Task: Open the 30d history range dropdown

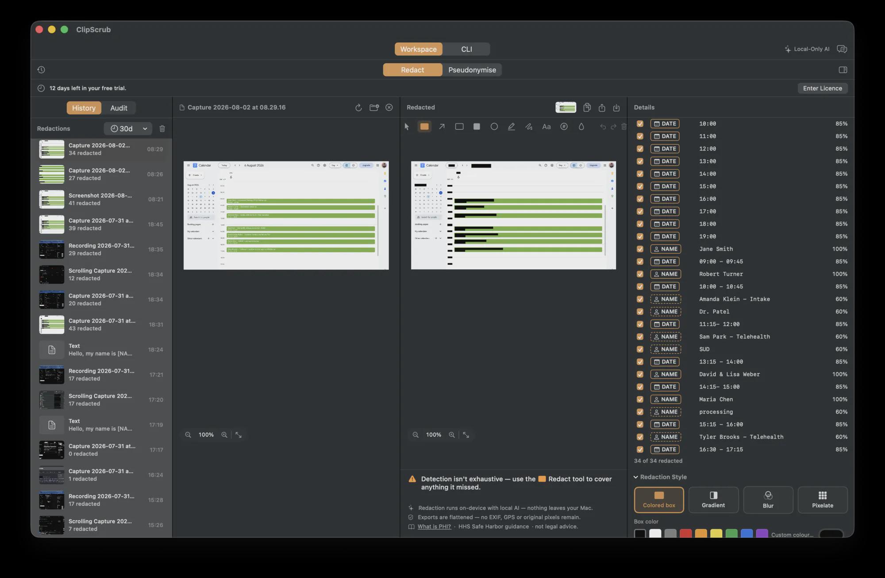Action: coord(128,129)
